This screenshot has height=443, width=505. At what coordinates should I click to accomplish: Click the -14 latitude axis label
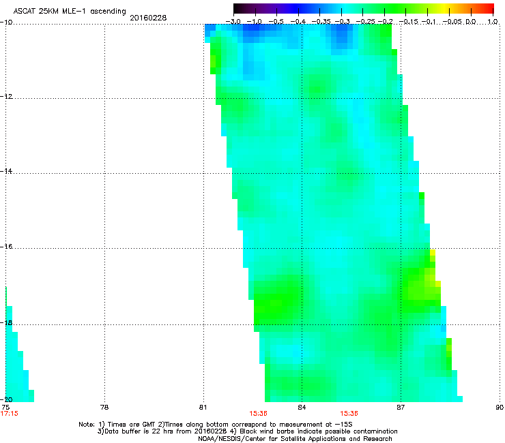coord(6,171)
